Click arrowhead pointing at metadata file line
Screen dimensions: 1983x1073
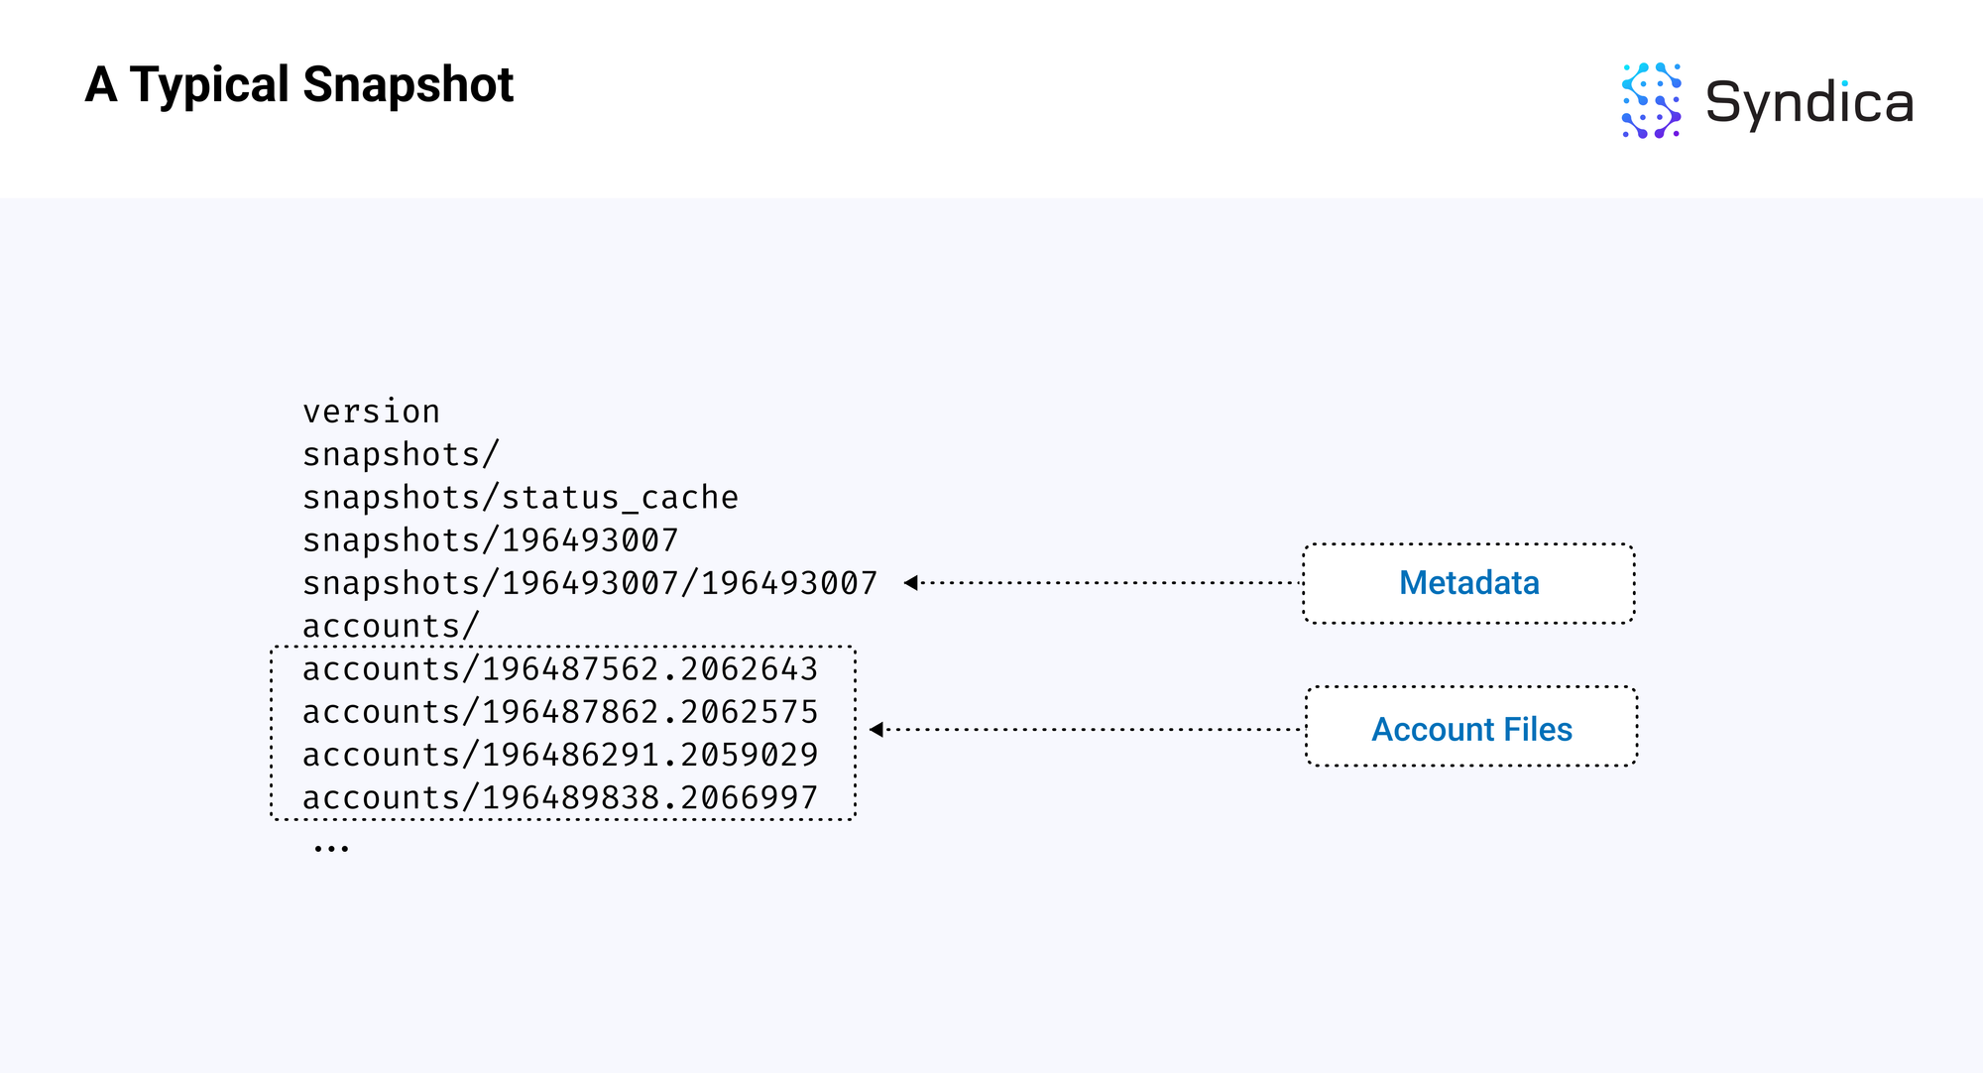910,583
